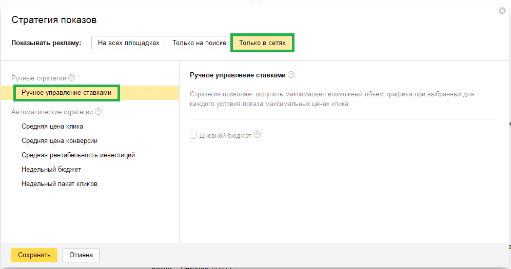Click the Отмена button
Viewport: 511px width, 269px height.
pos(81,255)
